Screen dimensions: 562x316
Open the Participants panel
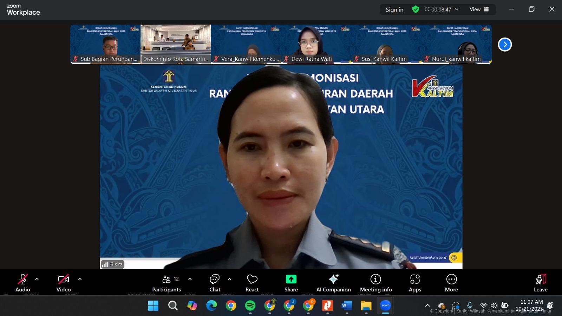[x=166, y=283]
